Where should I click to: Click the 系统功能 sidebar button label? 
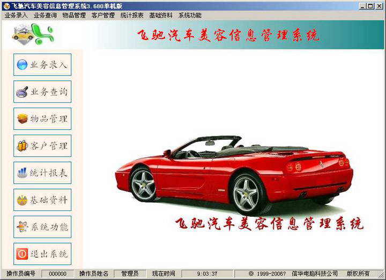(49, 227)
